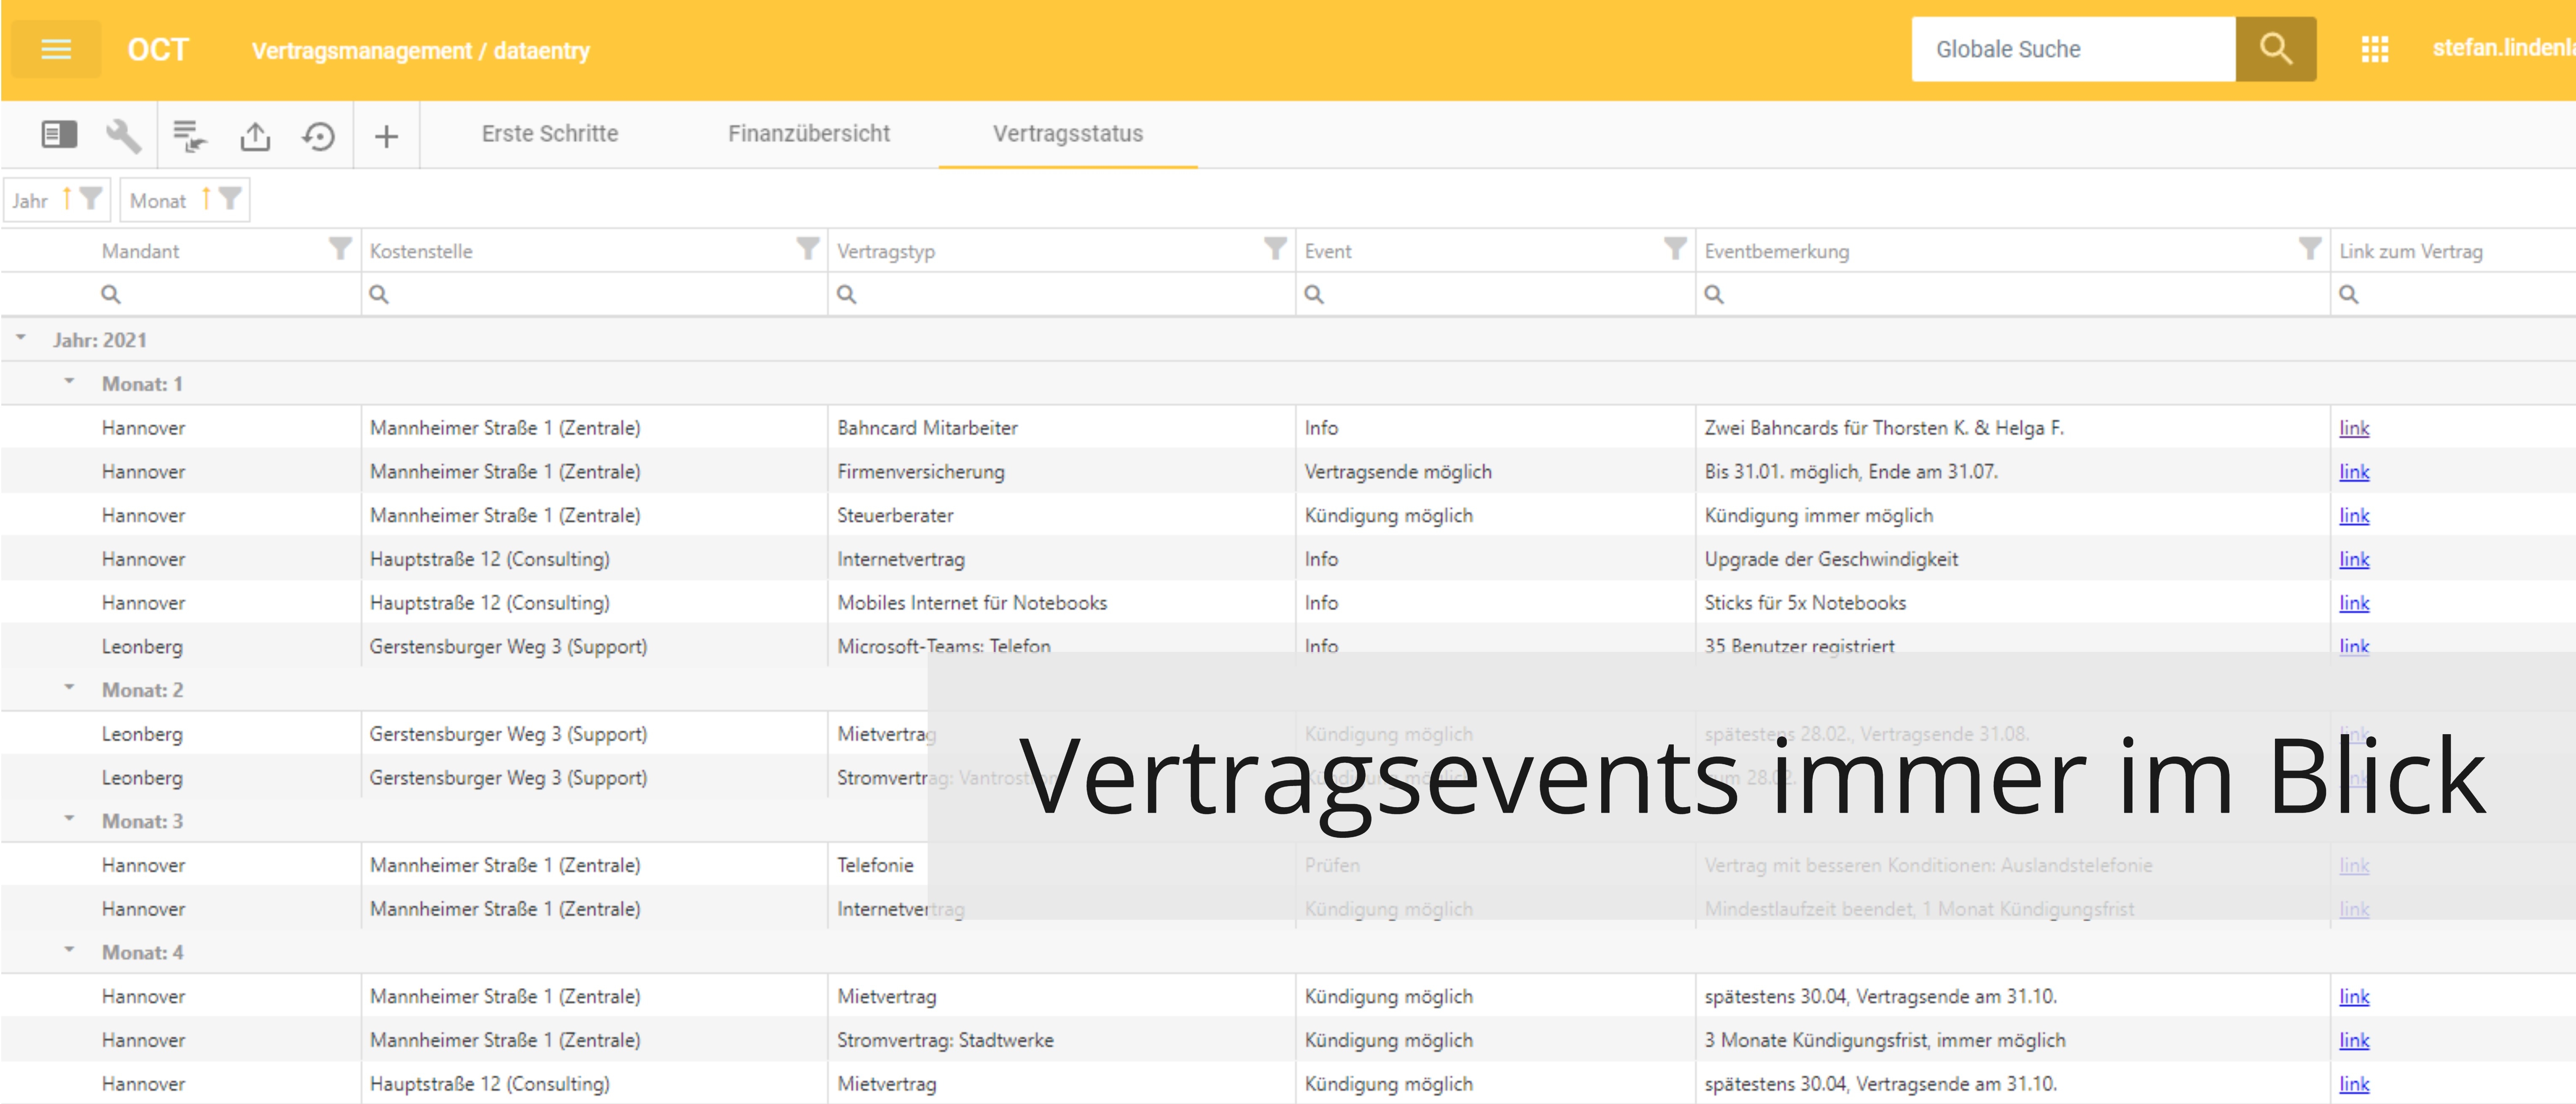Open the hamburger menu
Image resolution: width=2576 pixels, height=1104 pixels.
(56, 49)
